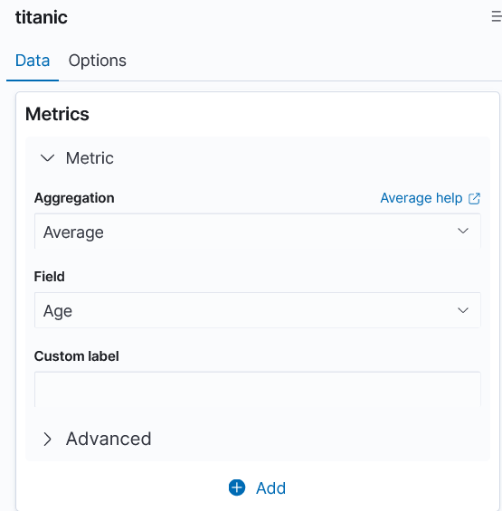This screenshot has width=502, height=511.
Task: Click the titanic index pattern title
Action: point(42,17)
